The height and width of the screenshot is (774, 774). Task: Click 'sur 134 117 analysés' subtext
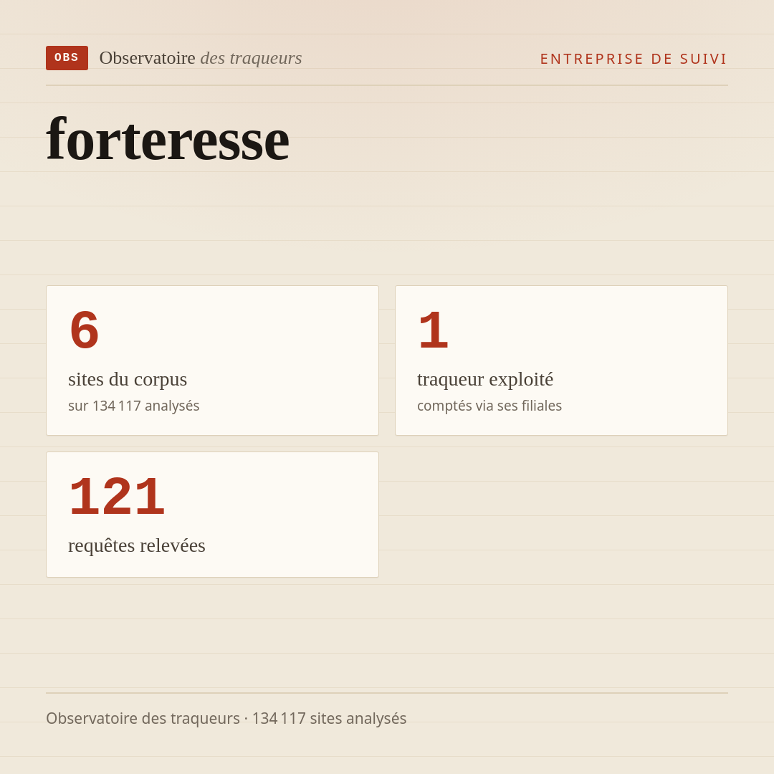click(134, 406)
